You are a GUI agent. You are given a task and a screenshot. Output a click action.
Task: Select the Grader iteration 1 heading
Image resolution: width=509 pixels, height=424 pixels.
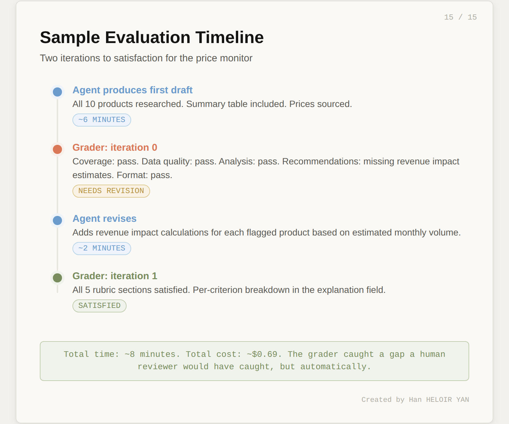115,276
